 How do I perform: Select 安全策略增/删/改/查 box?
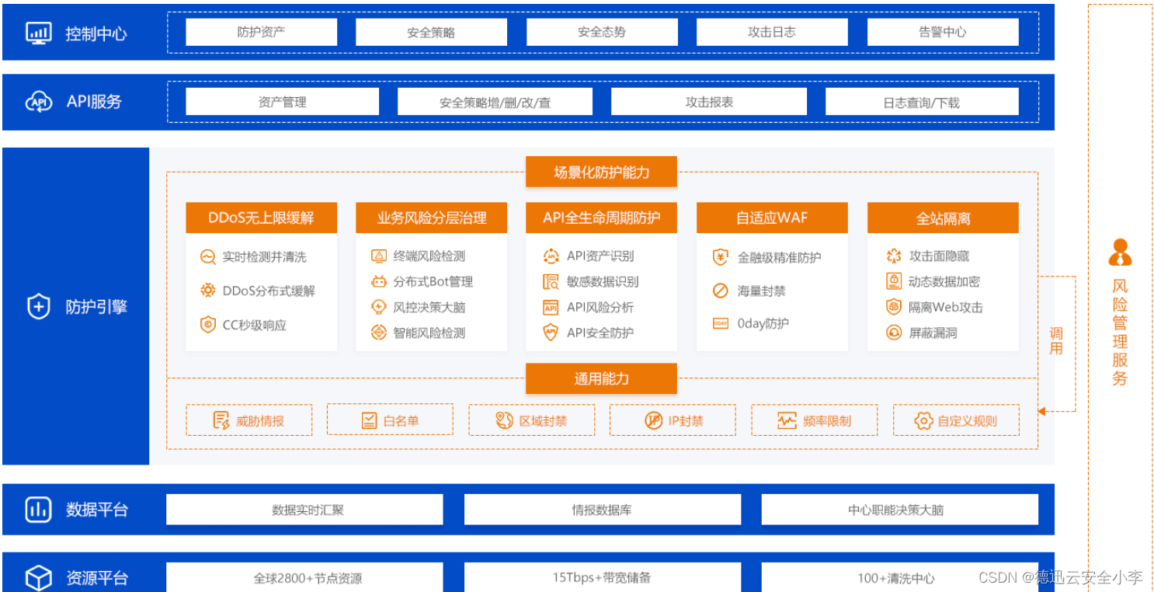tap(495, 101)
